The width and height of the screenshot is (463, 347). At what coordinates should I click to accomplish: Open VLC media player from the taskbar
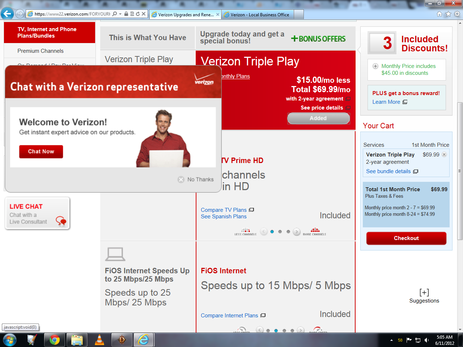coord(99,340)
